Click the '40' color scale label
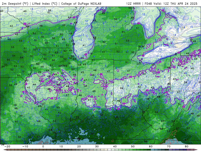Screen dimensions: 201x151 (115, 146)
